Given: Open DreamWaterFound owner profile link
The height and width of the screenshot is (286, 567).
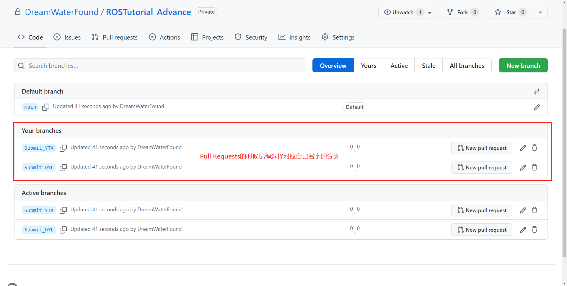Looking at the screenshot, I should [x=62, y=12].
